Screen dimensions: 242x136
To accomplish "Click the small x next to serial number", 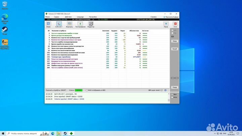I will click(x=93, y=19).
